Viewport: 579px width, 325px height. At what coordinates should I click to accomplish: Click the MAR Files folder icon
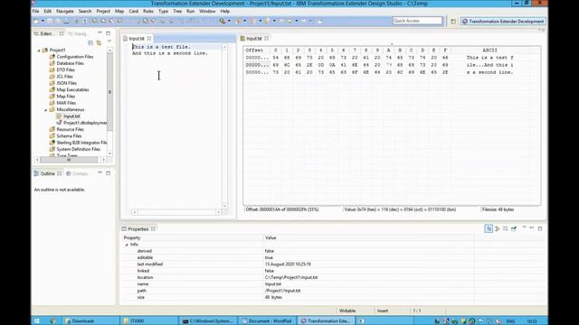pyautogui.click(x=52, y=103)
